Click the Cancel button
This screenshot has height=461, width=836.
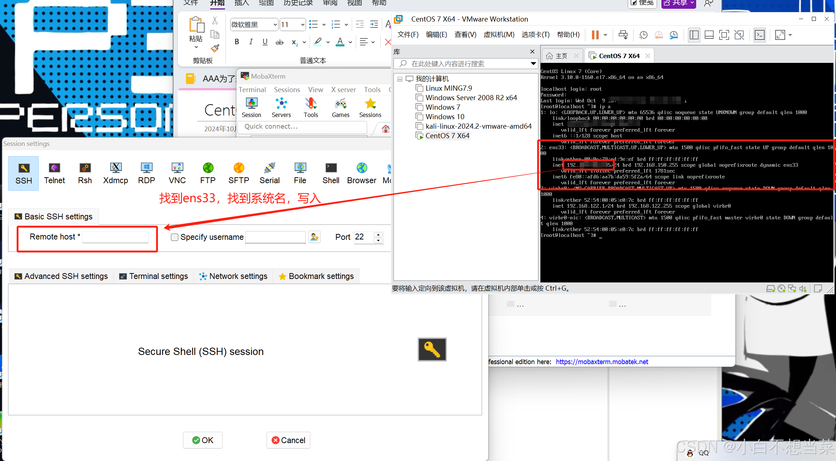coord(288,440)
